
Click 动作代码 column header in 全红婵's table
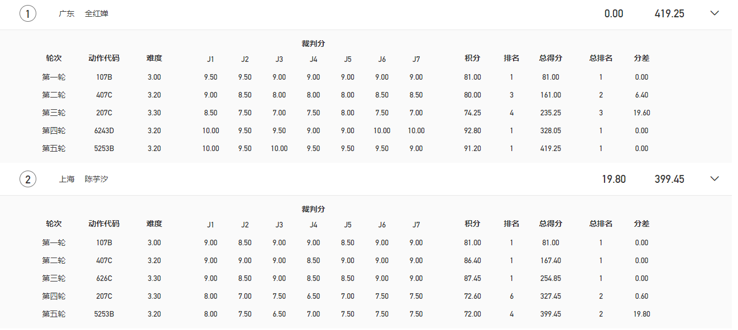point(104,58)
